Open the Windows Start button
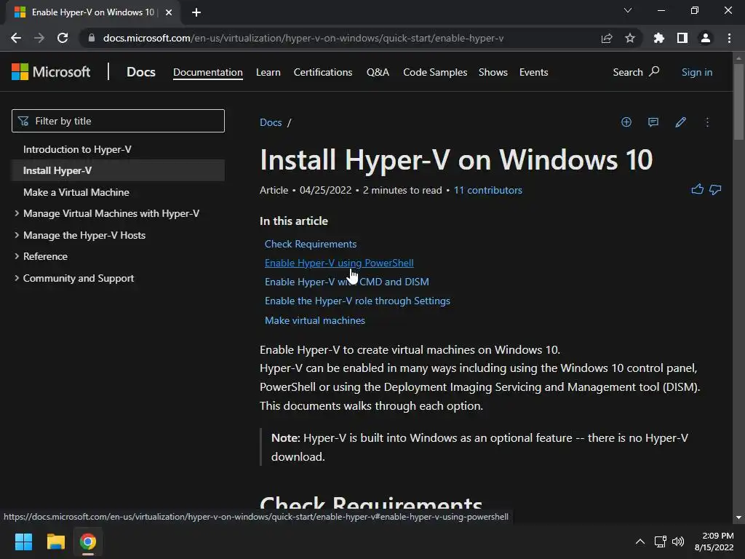The height and width of the screenshot is (559, 745). pos(23,542)
